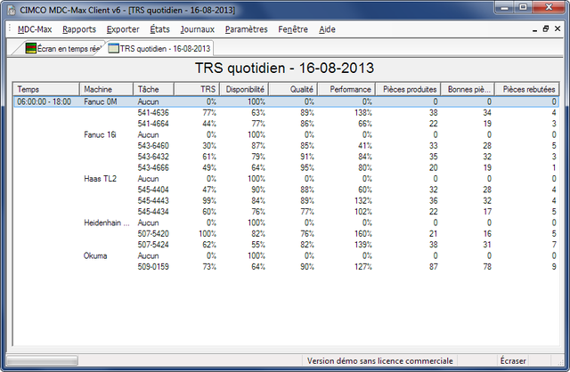Close the inner TRS quotidien document
This screenshot has width=570, height=372.
[x=558, y=28]
